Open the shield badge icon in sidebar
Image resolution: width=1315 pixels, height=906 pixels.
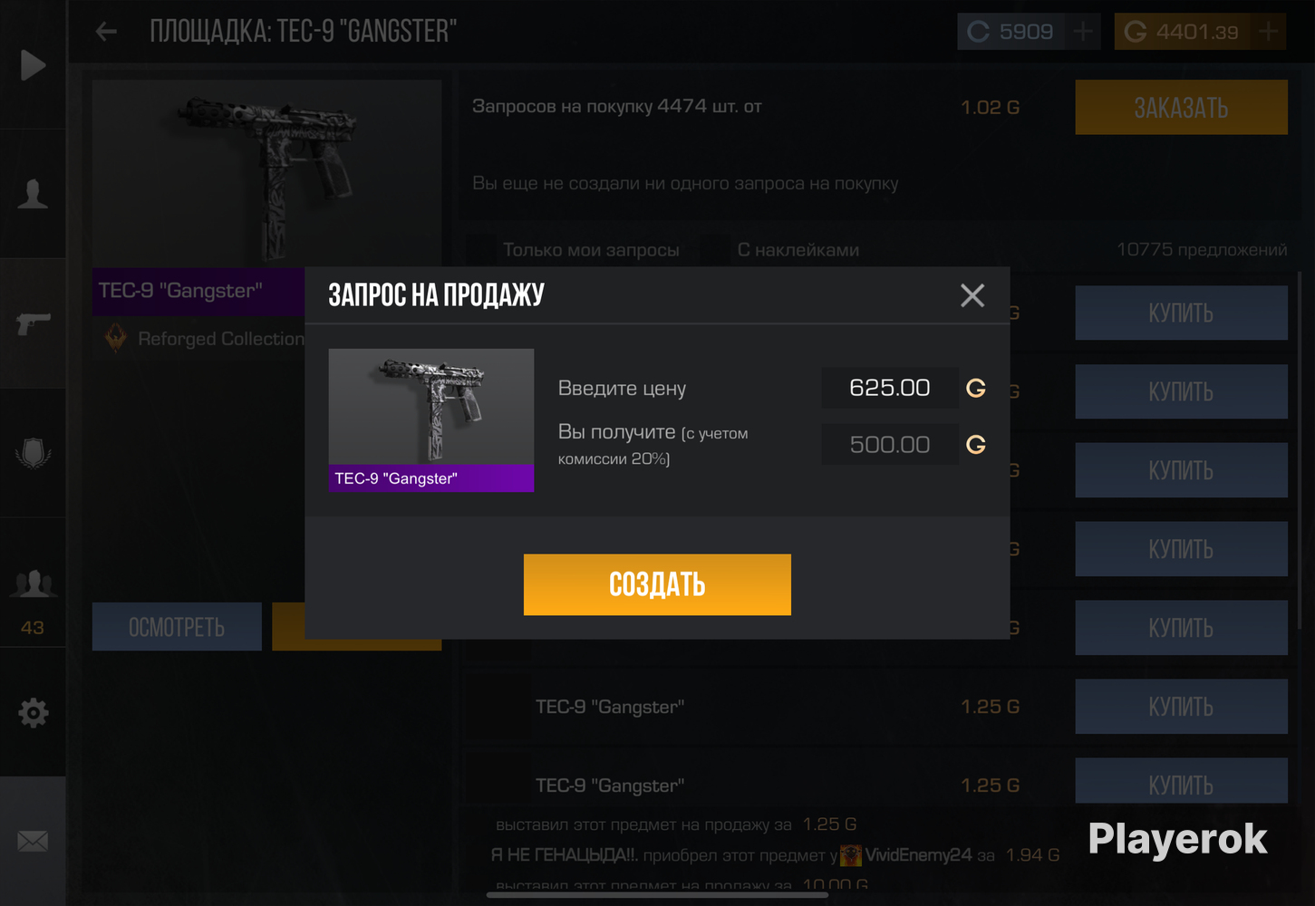click(33, 453)
